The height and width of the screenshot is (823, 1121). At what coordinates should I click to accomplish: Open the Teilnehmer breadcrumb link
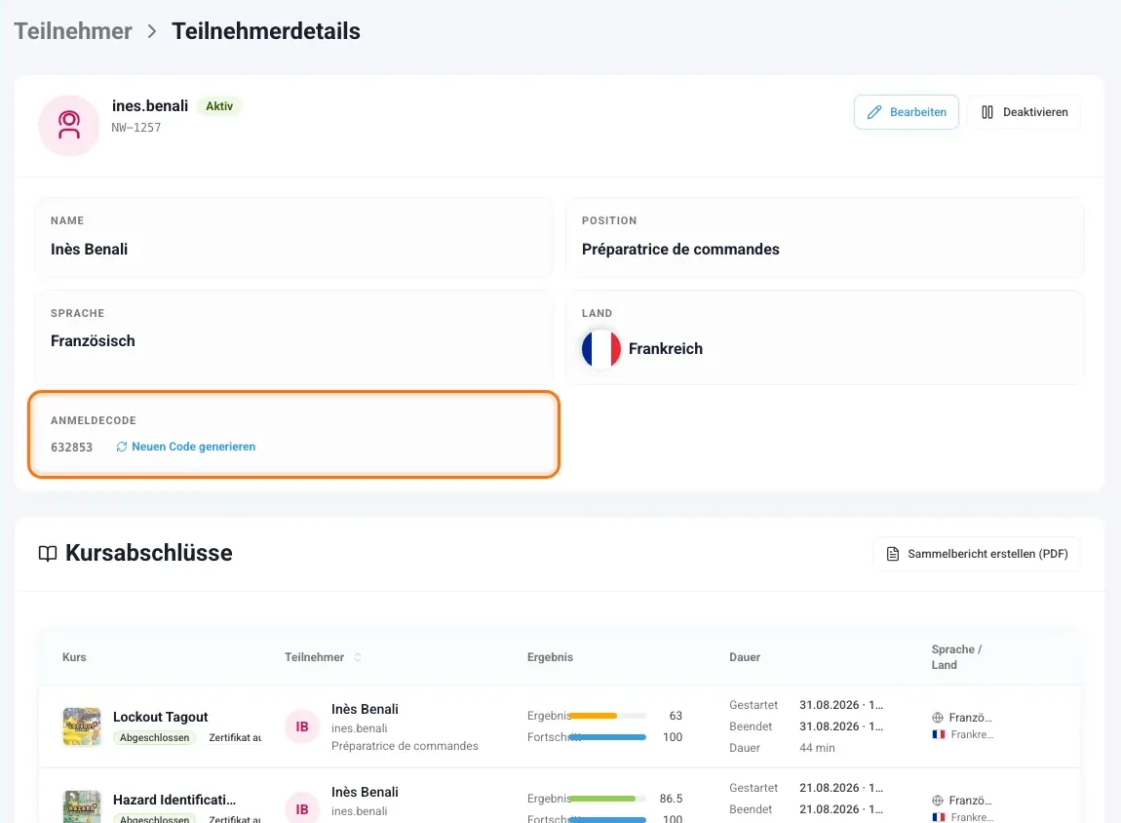pos(73,31)
